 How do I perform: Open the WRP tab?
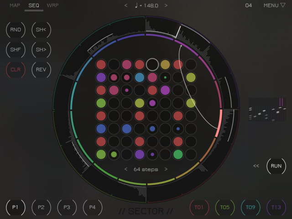(53, 5)
